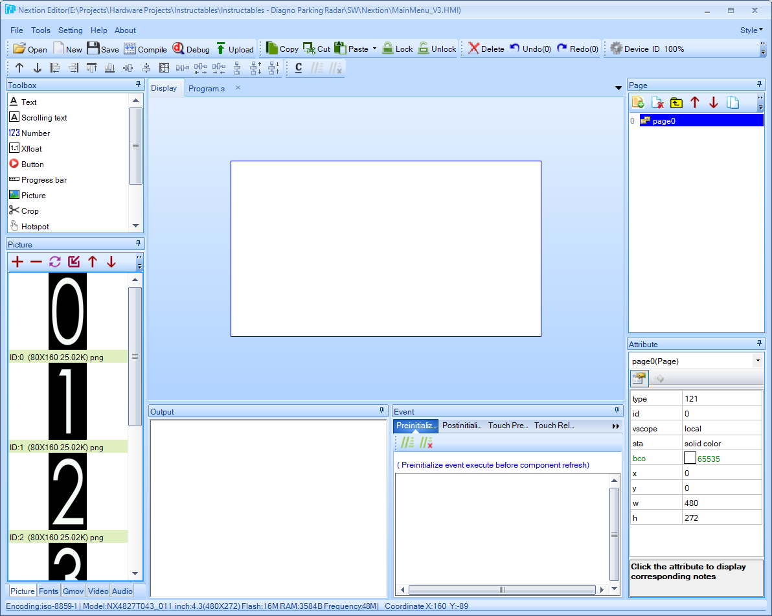Show more event tabs with the double arrow
The width and height of the screenshot is (772, 616).
click(615, 426)
